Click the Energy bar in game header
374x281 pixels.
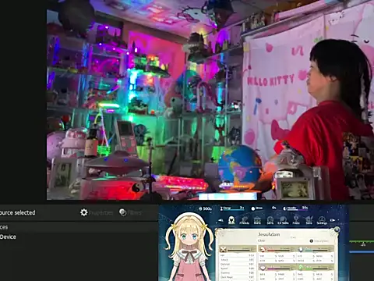pos(232,208)
